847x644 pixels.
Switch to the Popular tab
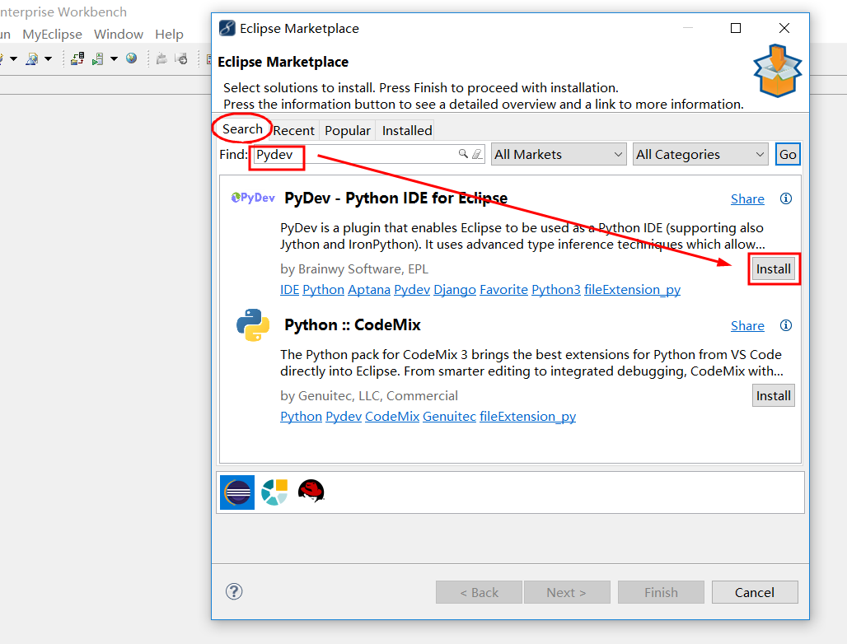pyautogui.click(x=348, y=131)
